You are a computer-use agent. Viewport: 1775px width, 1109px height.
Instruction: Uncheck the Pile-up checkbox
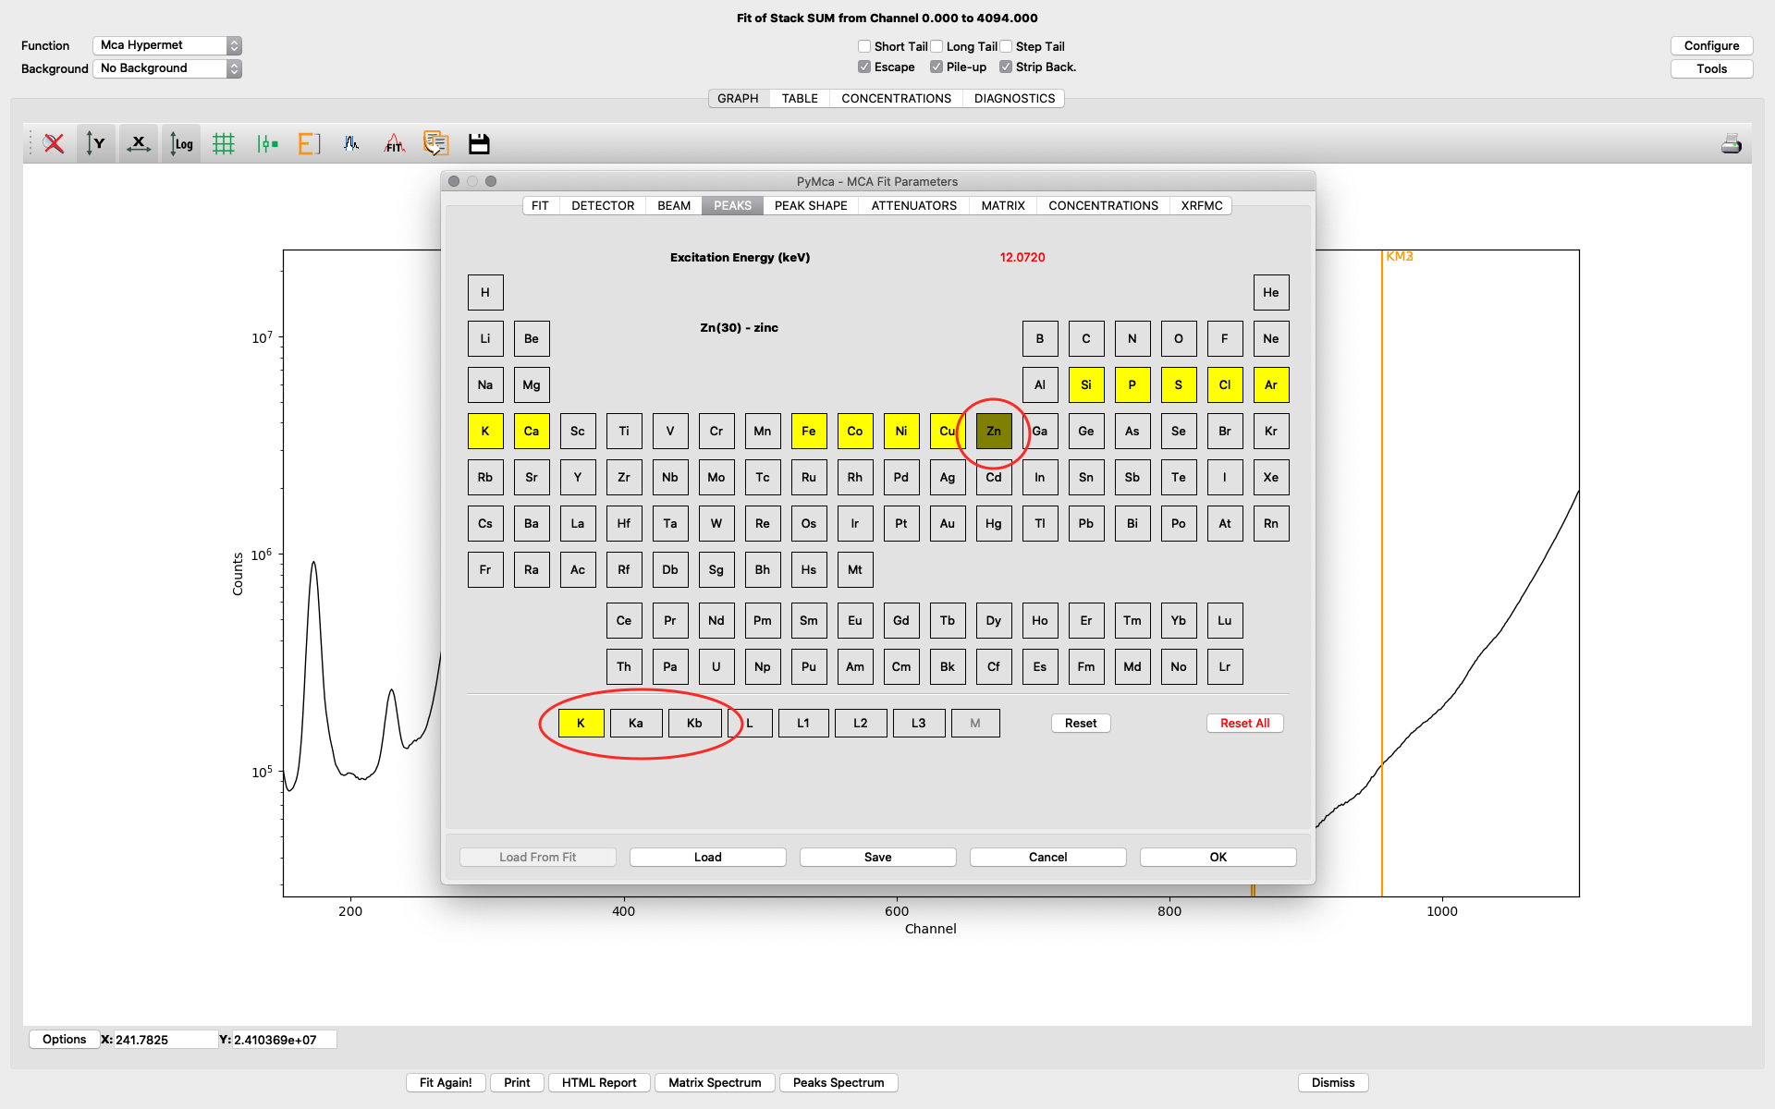936,67
